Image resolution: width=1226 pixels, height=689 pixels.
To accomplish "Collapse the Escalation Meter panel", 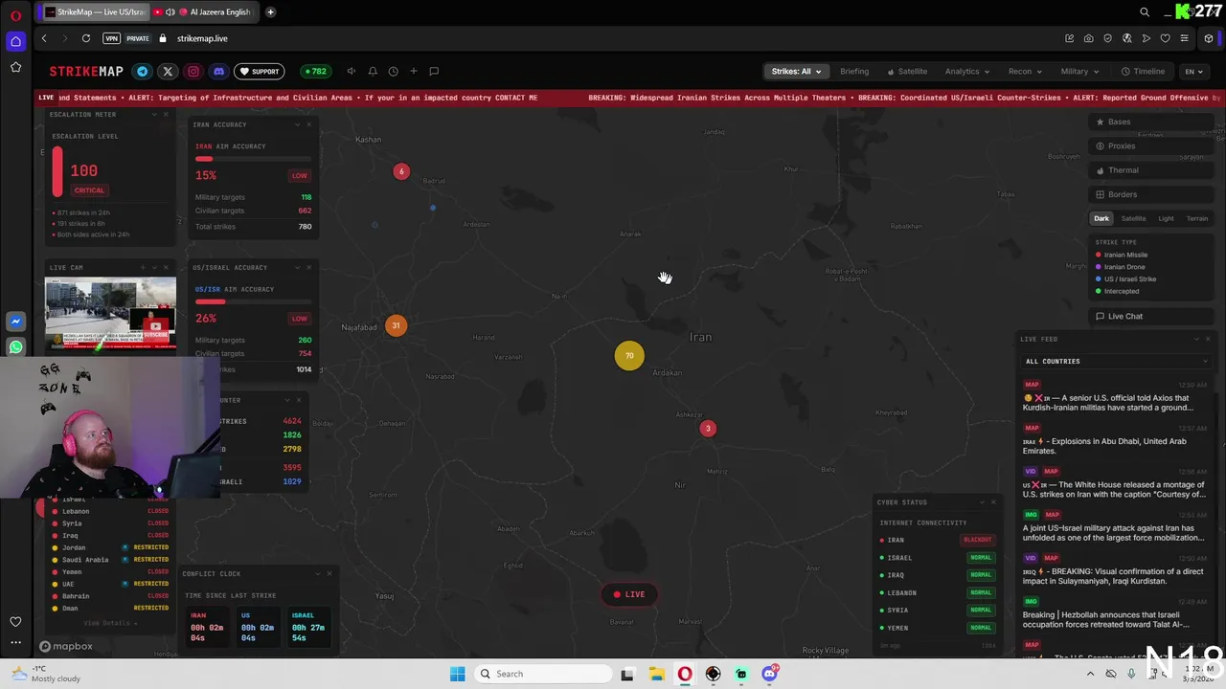I will pos(154,114).
